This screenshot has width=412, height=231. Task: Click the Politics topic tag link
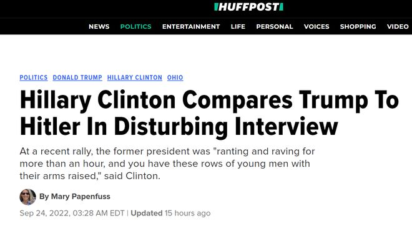[x=34, y=77]
